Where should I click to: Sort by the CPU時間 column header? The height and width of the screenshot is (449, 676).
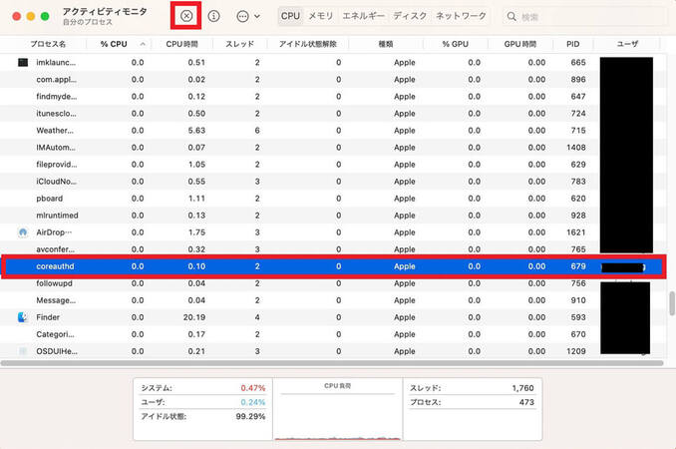coord(181,44)
